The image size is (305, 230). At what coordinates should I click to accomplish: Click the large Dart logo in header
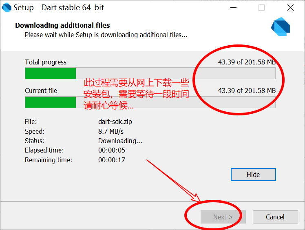(x=281, y=27)
